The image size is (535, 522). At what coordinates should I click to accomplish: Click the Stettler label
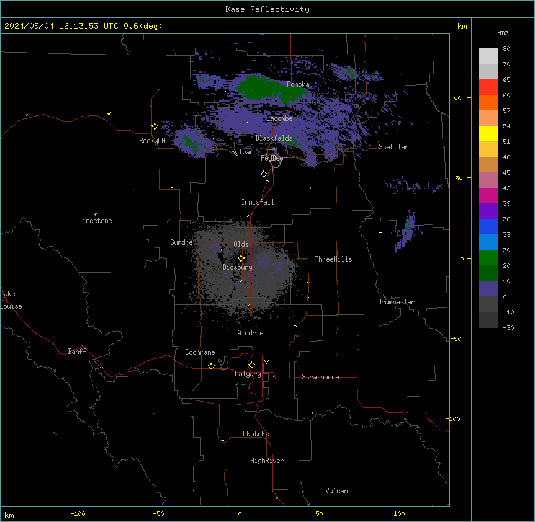(x=393, y=147)
